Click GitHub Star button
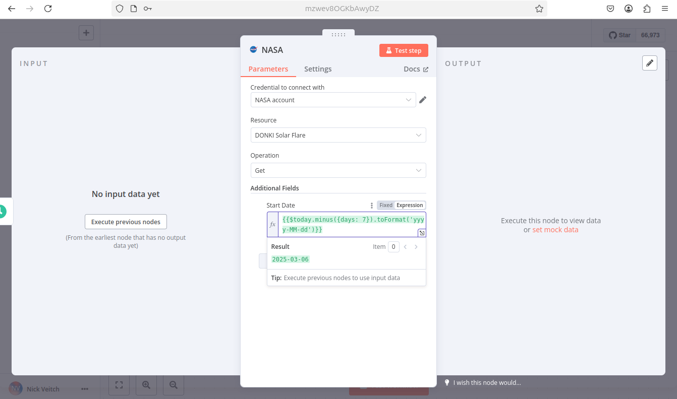 [x=620, y=35]
